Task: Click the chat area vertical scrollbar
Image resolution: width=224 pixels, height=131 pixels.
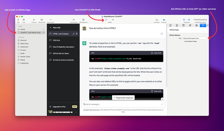Action: point(166,56)
